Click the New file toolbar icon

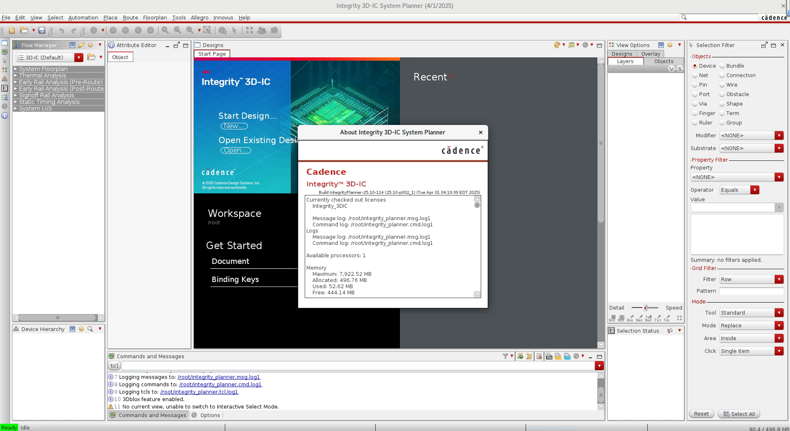coord(12,30)
